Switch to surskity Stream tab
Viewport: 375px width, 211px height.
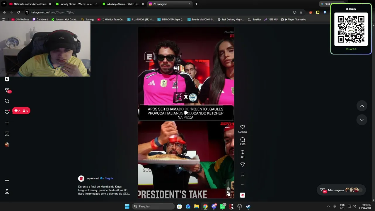(x=76, y=4)
